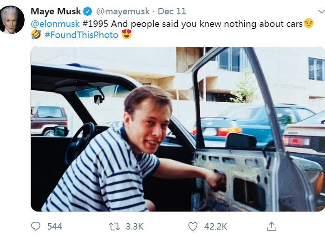The image size is (325, 237).
Task: Click the retweet count 3.3K
Action: point(135,226)
